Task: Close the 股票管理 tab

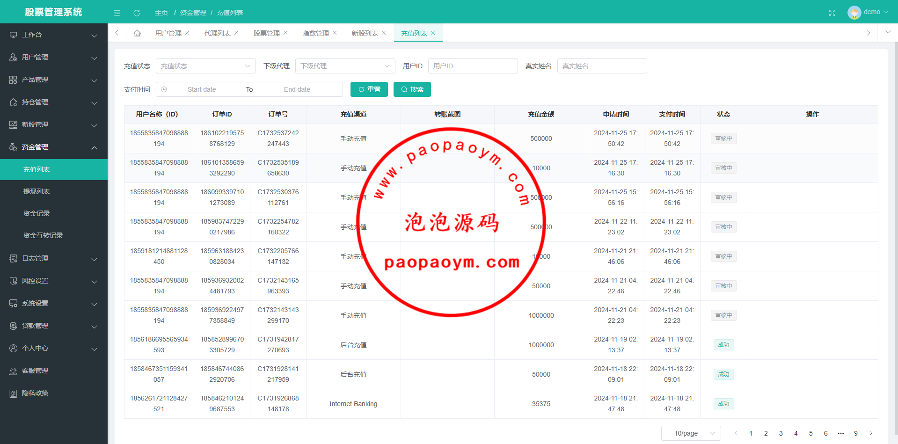Action: pyautogui.click(x=285, y=33)
